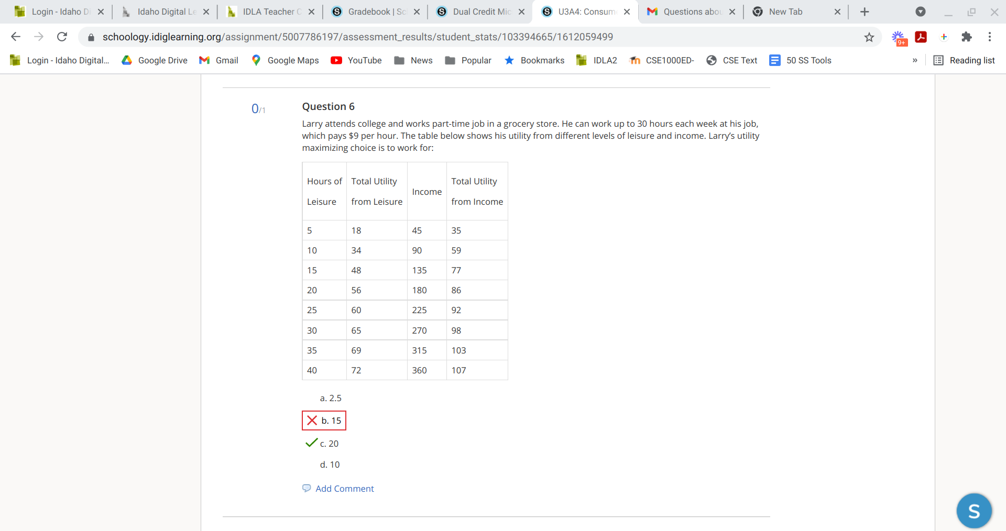Select answer choice d. 10
This screenshot has width=1006, height=531.
pos(330,464)
